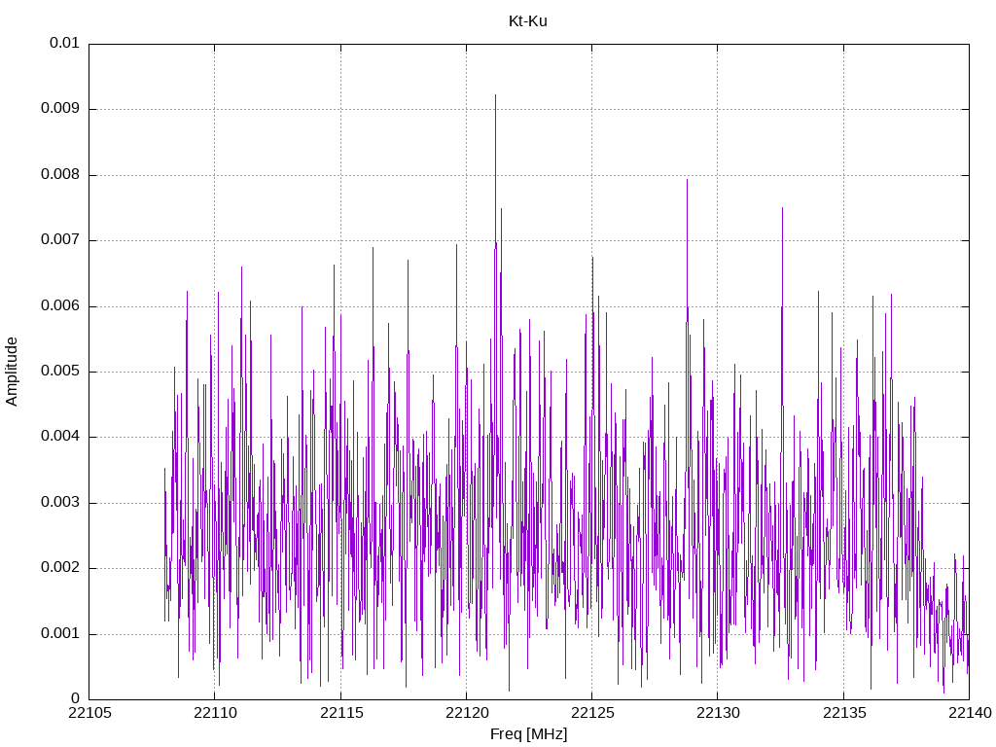Click the plot title Kt-Ku
Image resolution: width=996 pixels, height=747 pixels.
coord(528,21)
